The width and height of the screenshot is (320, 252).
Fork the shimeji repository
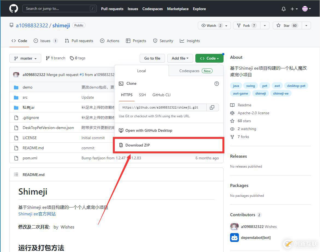246,25
